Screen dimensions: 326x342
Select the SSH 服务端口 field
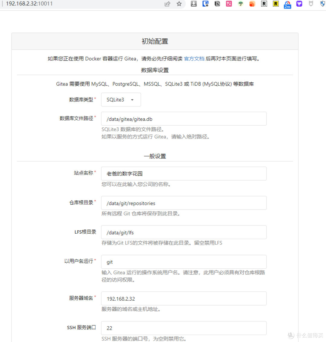[x=184, y=328]
